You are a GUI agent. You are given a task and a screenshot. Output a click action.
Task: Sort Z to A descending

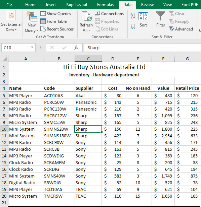(x=133, y=26)
